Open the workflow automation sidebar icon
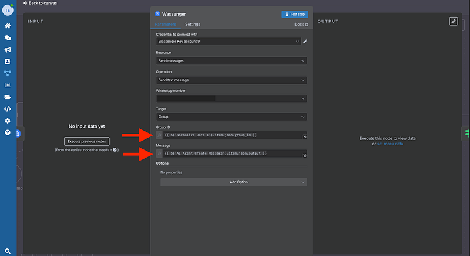Screen dimensions: 470x256 8,73
